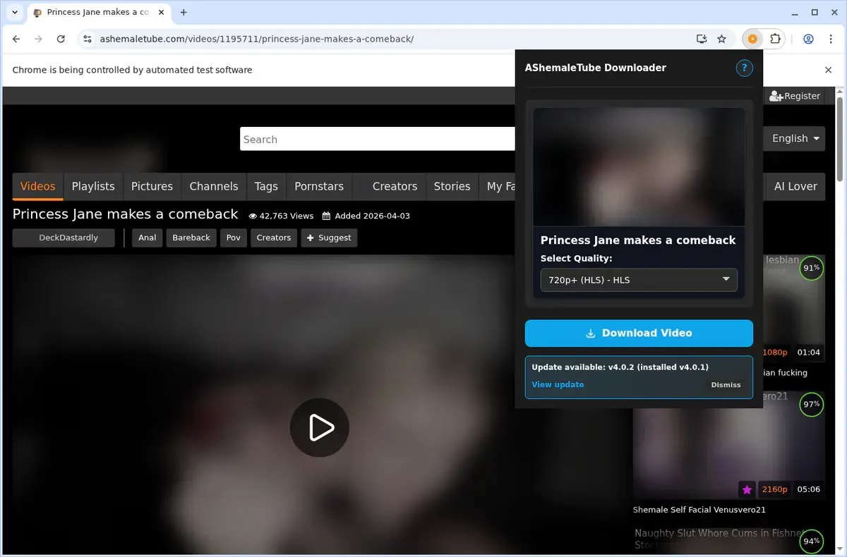Click the URL in the address bar
Screen dimensions: 847x557
[x=257, y=39]
